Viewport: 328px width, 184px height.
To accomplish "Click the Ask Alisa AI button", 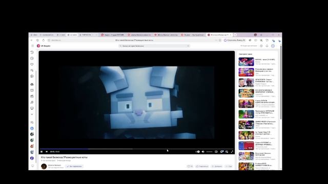I will pyautogui.click(x=234, y=40).
